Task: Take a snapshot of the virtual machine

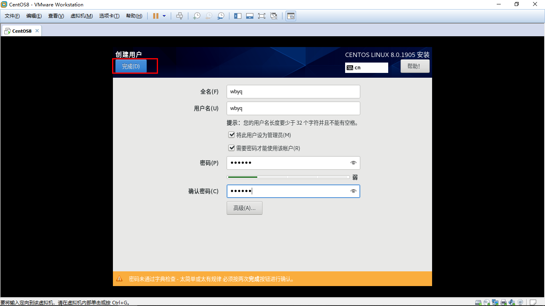Action: coord(197,16)
